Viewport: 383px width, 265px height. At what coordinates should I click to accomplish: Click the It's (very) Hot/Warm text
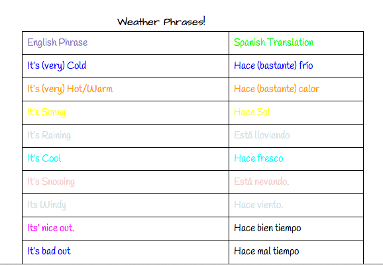pos(70,89)
